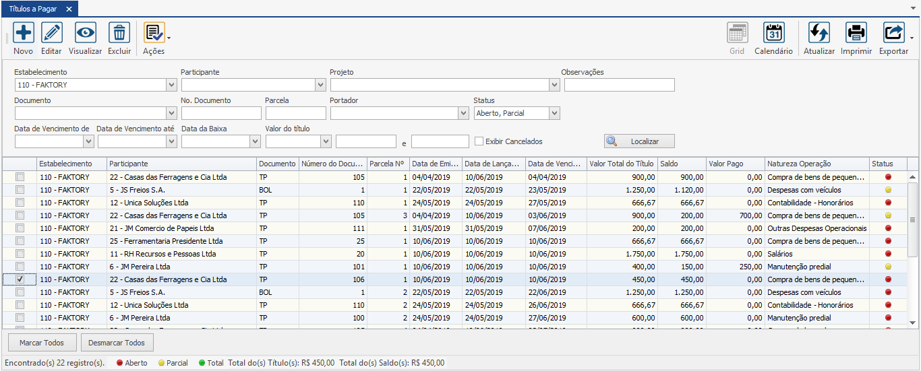Open Visualizar eye icon
The image size is (921, 371).
click(85, 33)
